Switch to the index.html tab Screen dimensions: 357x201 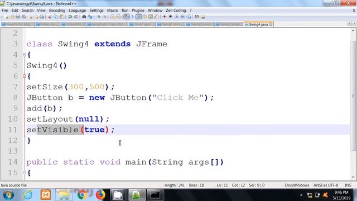pos(73,24)
